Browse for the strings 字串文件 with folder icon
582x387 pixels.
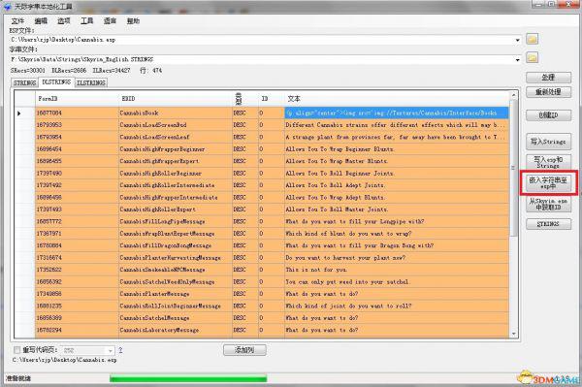[532, 57]
